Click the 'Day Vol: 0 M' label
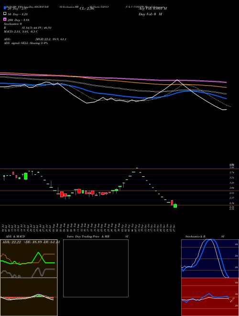 151,14
